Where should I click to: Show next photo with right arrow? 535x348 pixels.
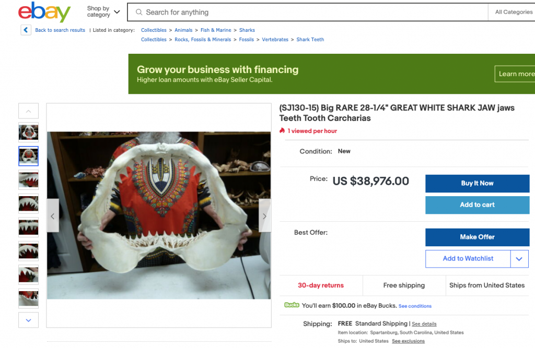264,215
